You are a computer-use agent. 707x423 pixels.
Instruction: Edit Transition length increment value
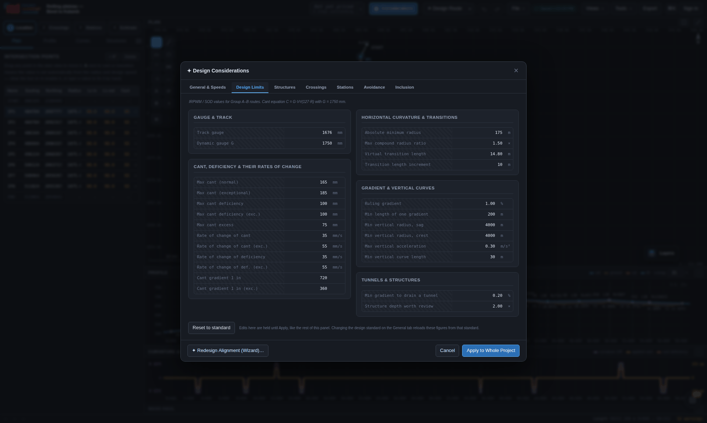[x=479, y=165]
